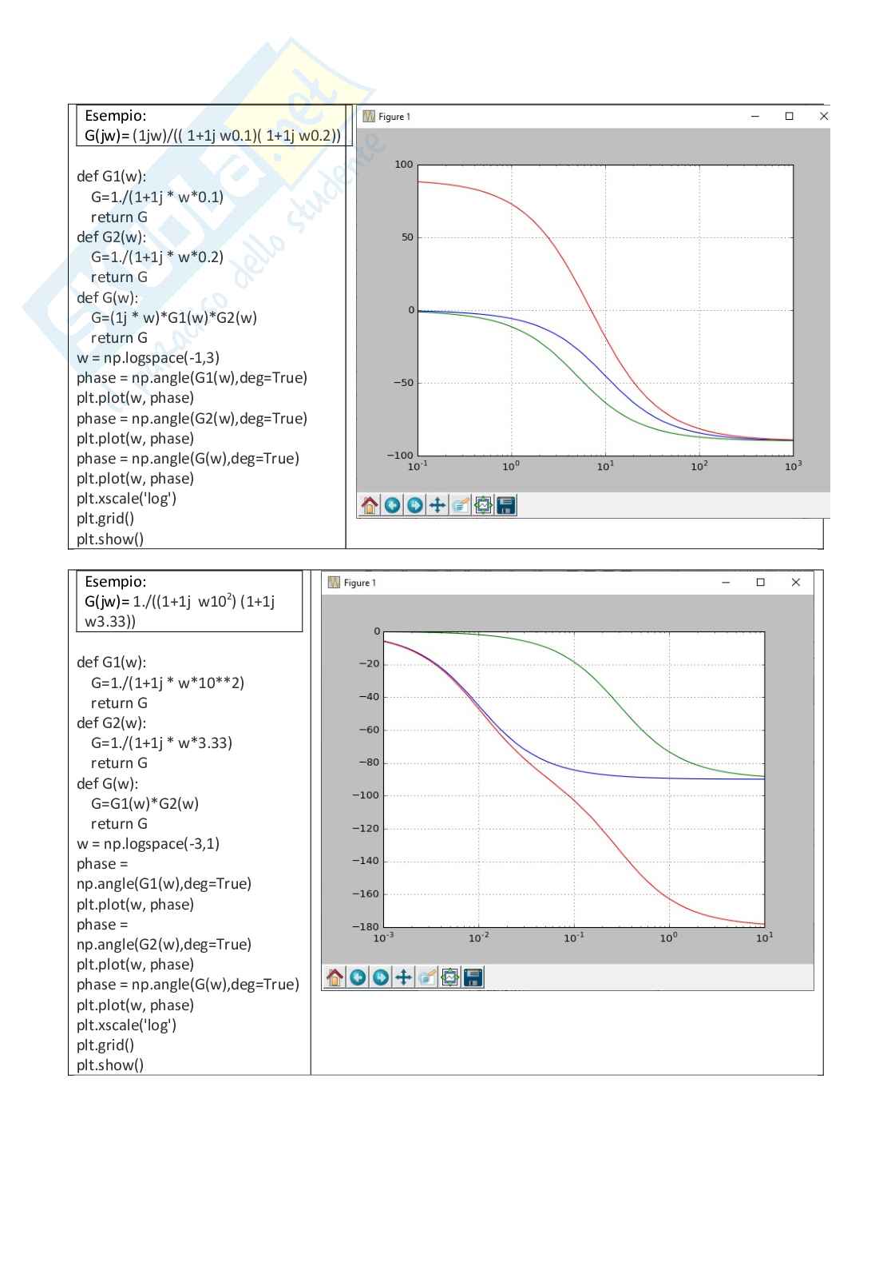This screenshot has height=1262, width=891.
Task: Open subplot configuration in upper figure toolbar
Action: point(483,505)
